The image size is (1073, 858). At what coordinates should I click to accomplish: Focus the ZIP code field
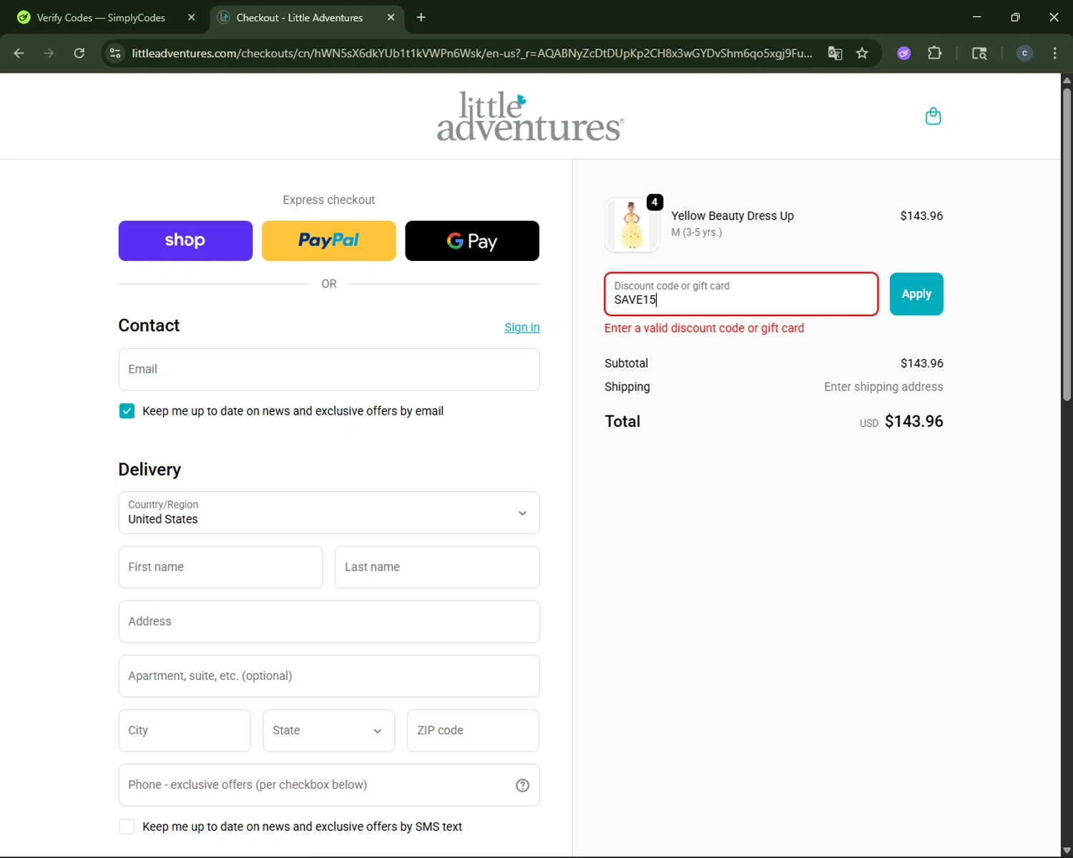[473, 730]
